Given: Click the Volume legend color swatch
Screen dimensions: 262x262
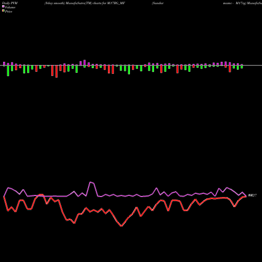Looking at the screenshot, I should click(x=3, y=6).
